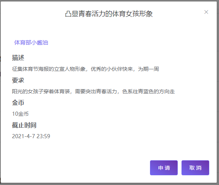
Task: Click the value 10金币
Action: click(20, 114)
